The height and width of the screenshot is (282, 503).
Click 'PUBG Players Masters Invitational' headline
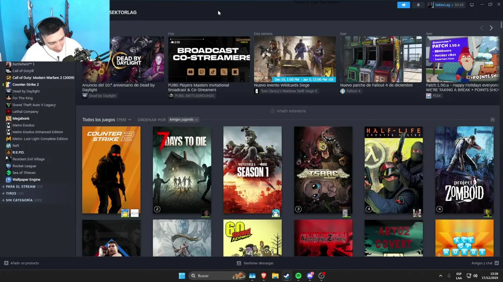pyautogui.click(x=198, y=87)
